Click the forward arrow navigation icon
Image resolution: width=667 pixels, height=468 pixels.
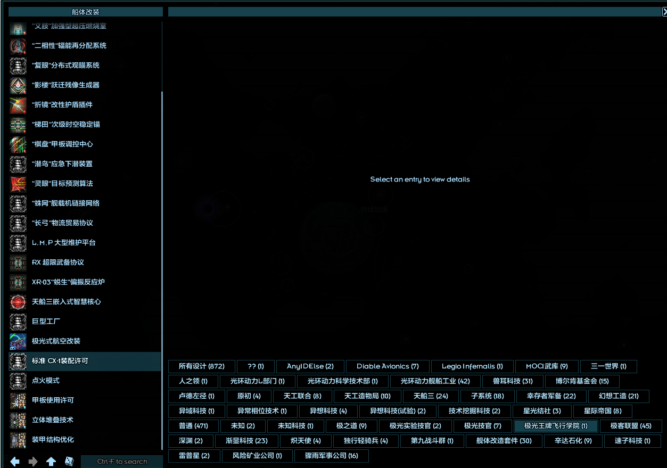coord(33,462)
